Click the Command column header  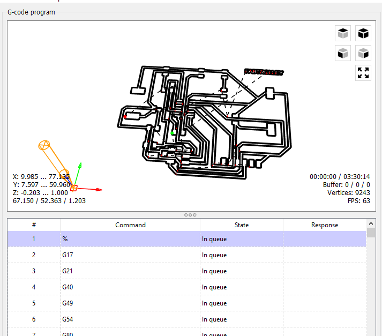[x=130, y=225]
